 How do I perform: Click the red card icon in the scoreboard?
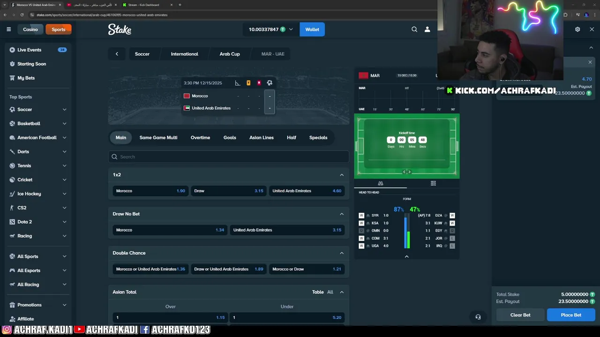point(259,83)
